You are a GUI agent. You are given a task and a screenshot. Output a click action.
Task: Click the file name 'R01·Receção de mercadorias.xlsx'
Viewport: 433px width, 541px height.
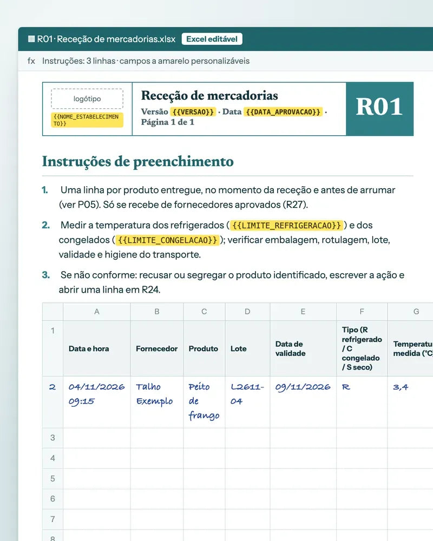pos(106,39)
